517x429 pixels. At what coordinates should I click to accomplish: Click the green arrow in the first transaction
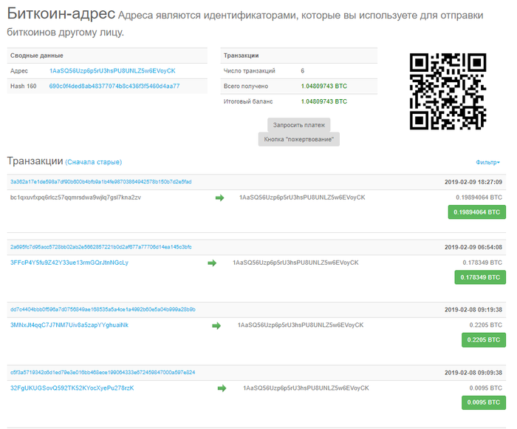(x=219, y=197)
